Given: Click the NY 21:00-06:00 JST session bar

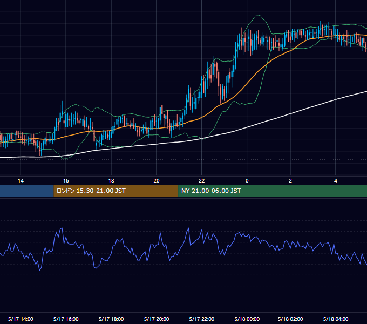Looking at the screenshot, I should pyautogui.click(x=273, y=191).
